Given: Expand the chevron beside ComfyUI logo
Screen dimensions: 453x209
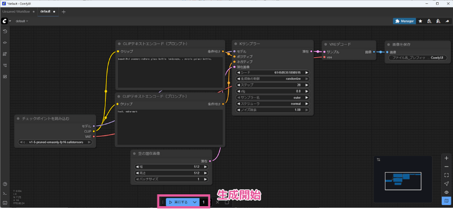Looking at the screenshot, I should [x=10, y=21].
